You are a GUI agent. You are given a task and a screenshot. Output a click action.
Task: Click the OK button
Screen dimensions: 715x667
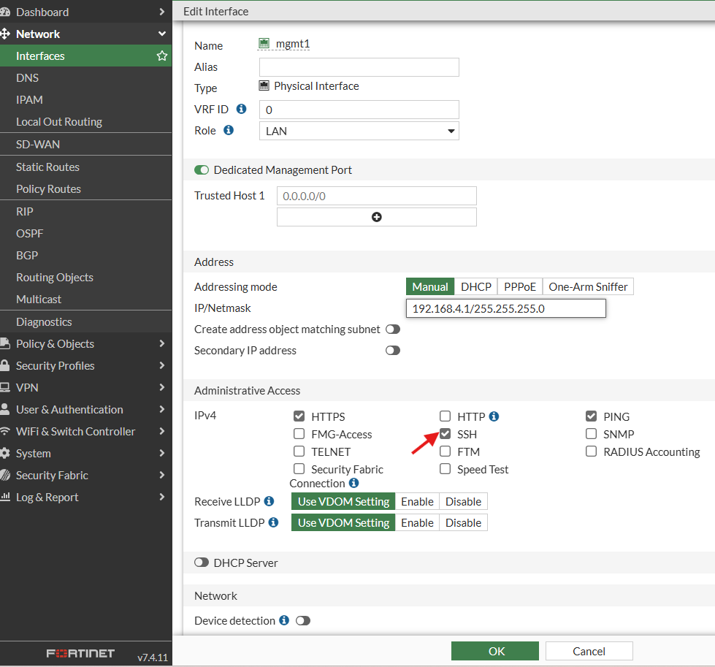(x=494, y=651)
